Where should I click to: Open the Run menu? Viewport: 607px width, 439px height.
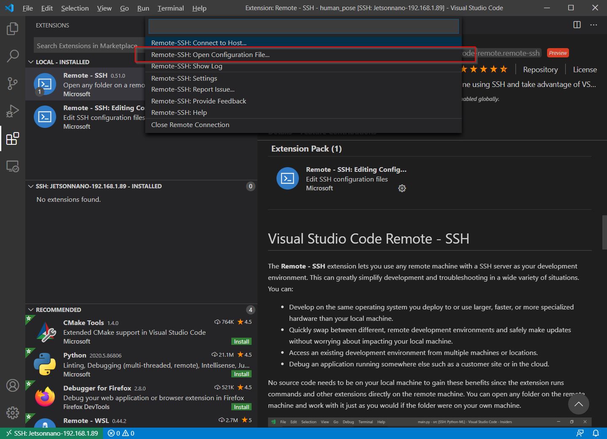143,8
